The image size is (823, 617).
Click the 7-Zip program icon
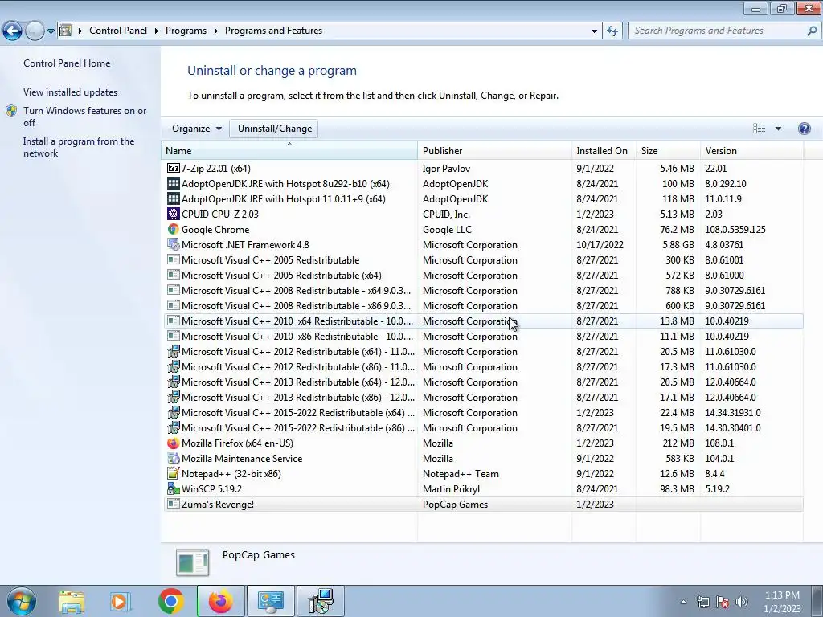[x=174, y=169]
